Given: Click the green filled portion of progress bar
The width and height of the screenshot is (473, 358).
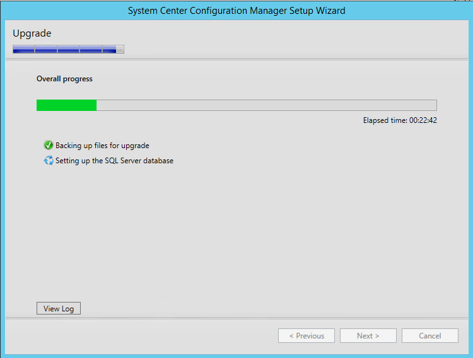Looking at the screenshot, I should pos(66,105).
